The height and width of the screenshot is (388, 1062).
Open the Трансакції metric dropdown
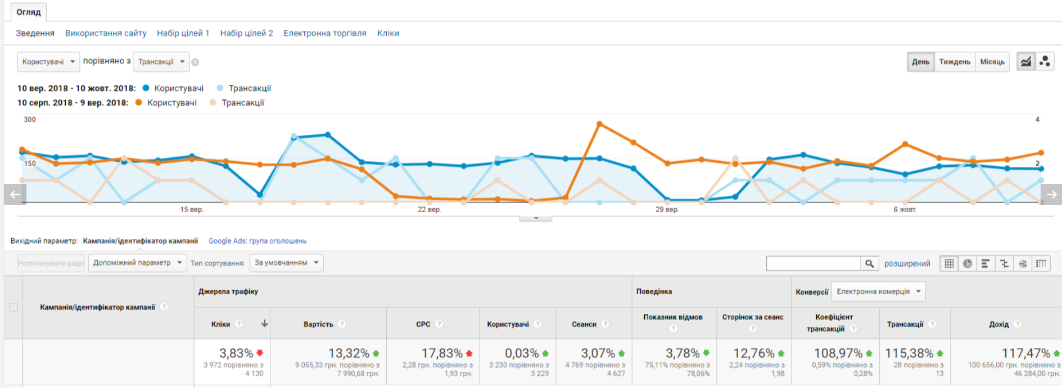tap(161, 62)
